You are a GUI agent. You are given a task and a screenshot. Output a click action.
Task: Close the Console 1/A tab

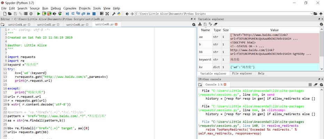225,84
